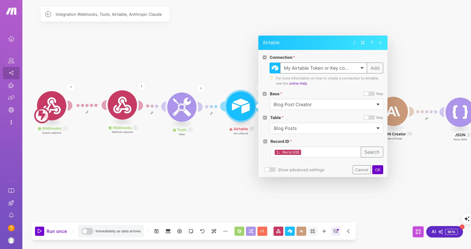Click Run once button
471x249 pixels.
[51, 231]
